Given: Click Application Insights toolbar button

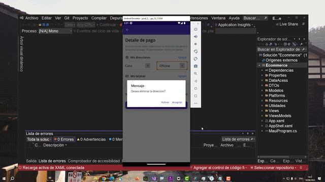Looking at the screenshot, I should 234,25.
